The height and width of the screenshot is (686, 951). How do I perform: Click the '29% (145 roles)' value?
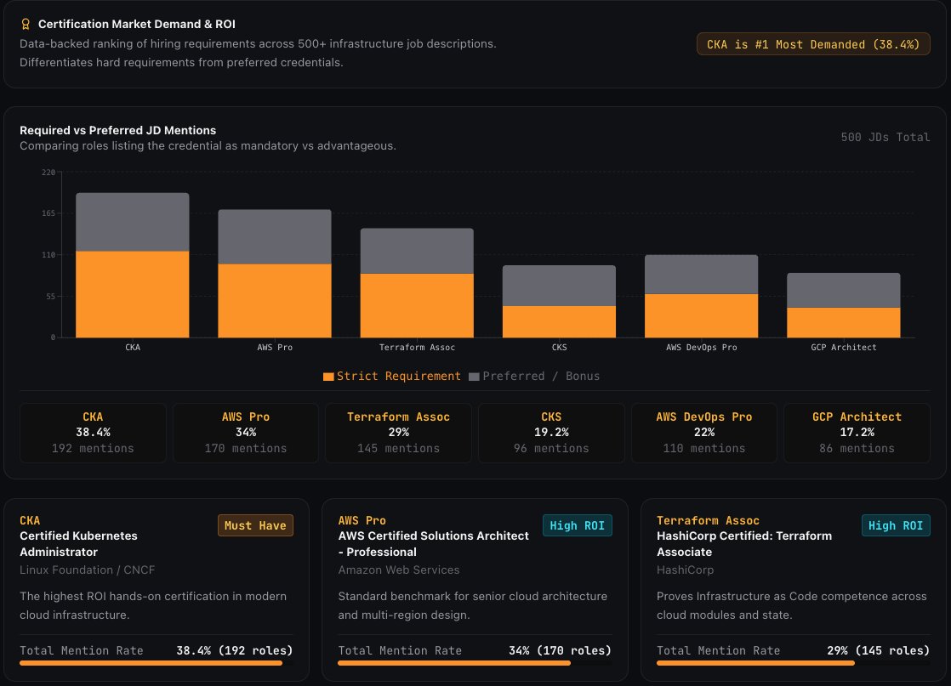coord(878,650)
